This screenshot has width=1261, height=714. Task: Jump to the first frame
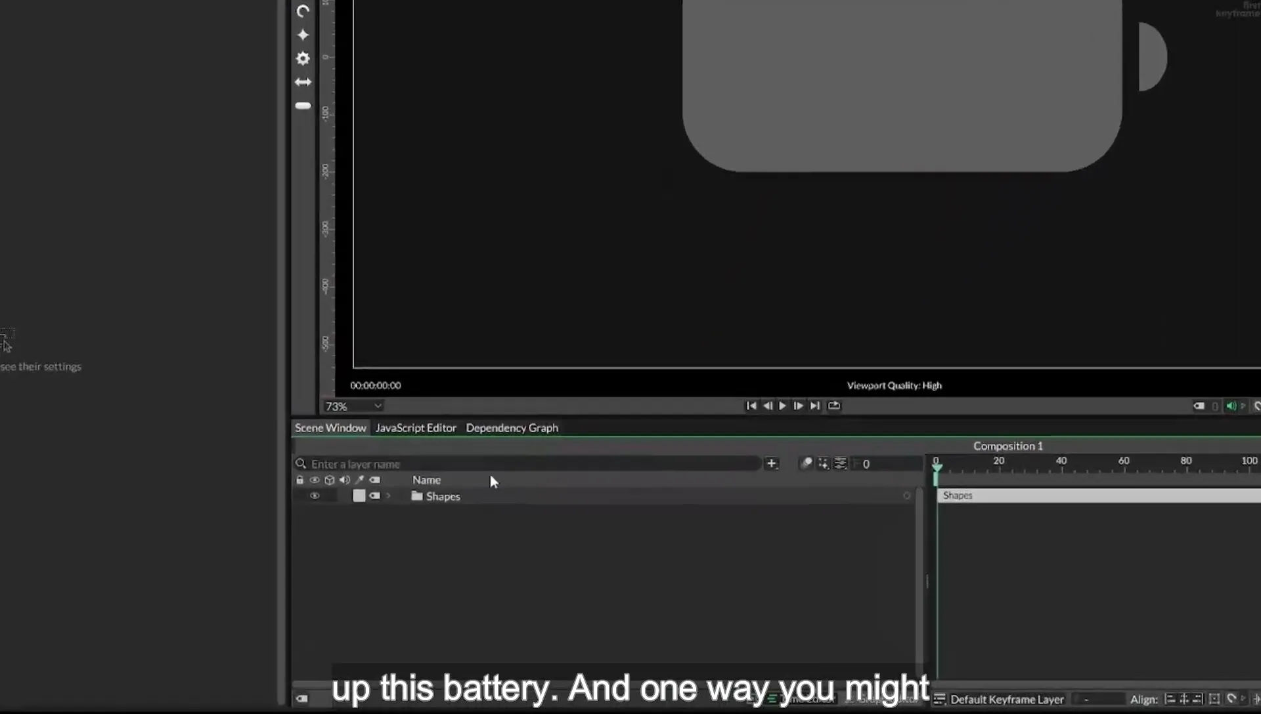[x=751, y=406]
